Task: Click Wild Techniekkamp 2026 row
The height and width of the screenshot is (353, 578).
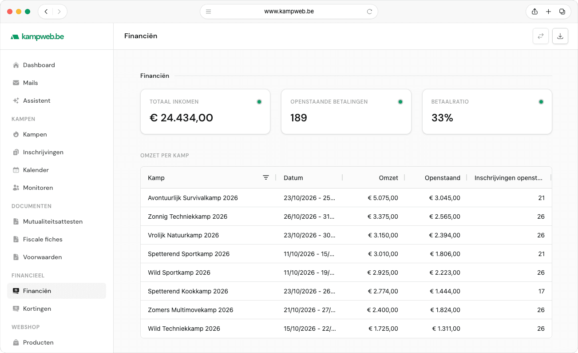Action: tap(346, 329)
